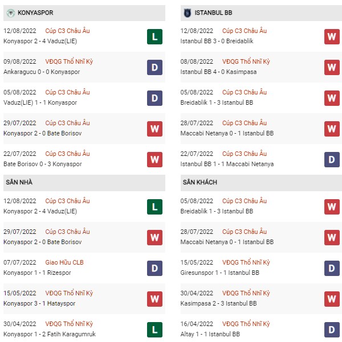Viewport: 342px width, 342px height.
Task: Open the Giresunspor 1-1 Istanbul BB match result
Action: pos(220,273)
